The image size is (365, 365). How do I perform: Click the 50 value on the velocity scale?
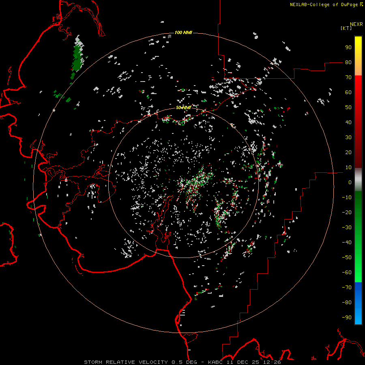(348, 107)
